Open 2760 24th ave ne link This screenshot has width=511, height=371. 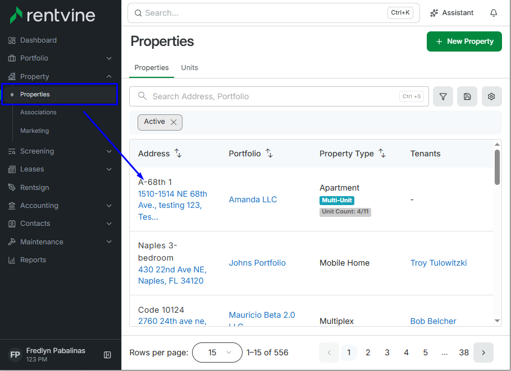click(x=172, y=321)
